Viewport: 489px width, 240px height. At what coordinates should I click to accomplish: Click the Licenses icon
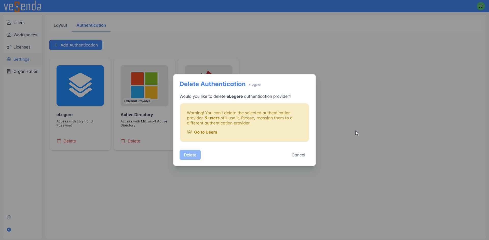tap(9, 47)
